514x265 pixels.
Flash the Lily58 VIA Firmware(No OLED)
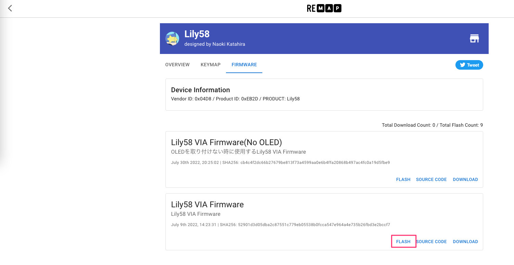click(403, 180)
